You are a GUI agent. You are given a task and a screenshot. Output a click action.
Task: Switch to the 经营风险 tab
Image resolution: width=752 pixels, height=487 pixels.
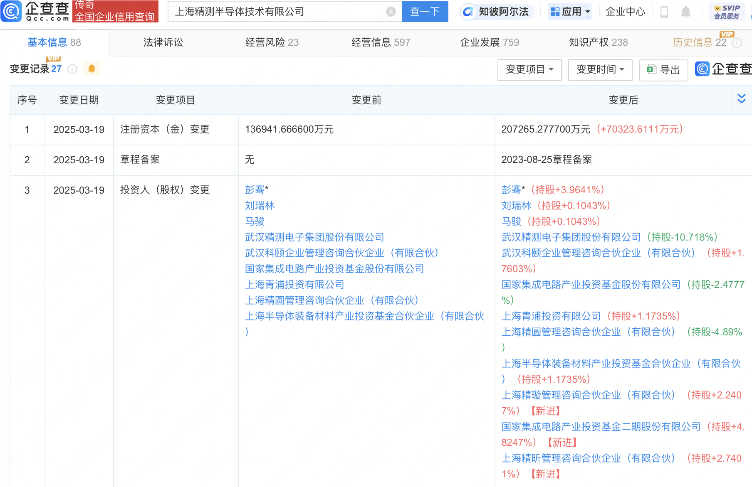(272, 42)
